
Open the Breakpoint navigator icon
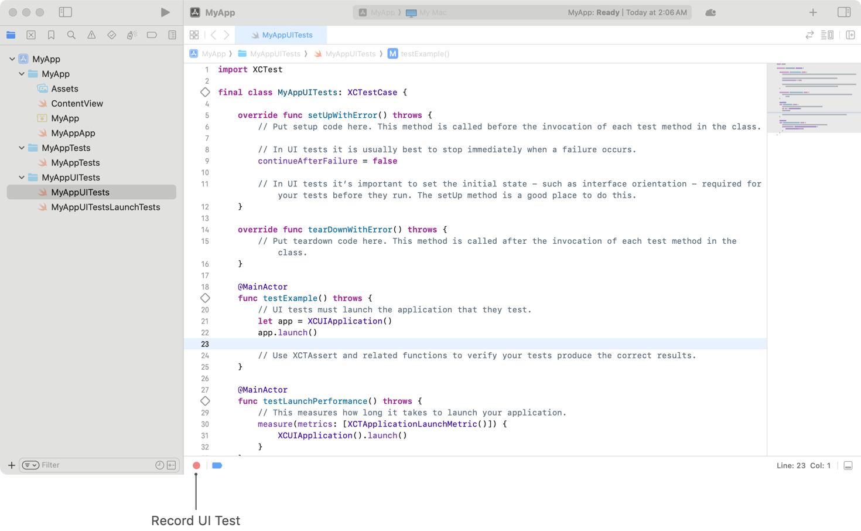pos(152,35)
